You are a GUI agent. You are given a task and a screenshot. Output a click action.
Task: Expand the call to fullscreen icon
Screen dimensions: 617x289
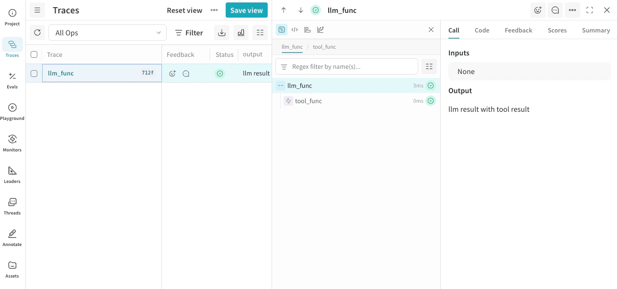click(x=589, y=10)
